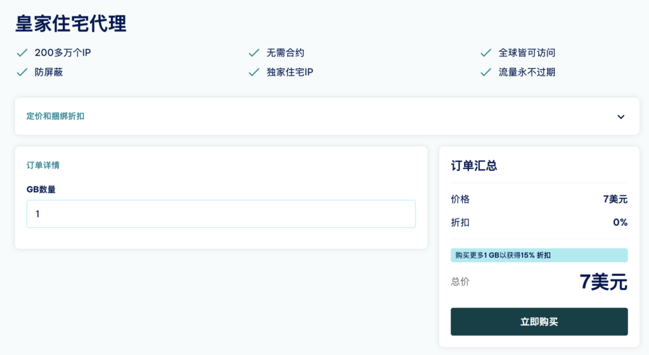Click the 200多万个IP feature text
649x355 pixels.
click(x=63, y=53)
